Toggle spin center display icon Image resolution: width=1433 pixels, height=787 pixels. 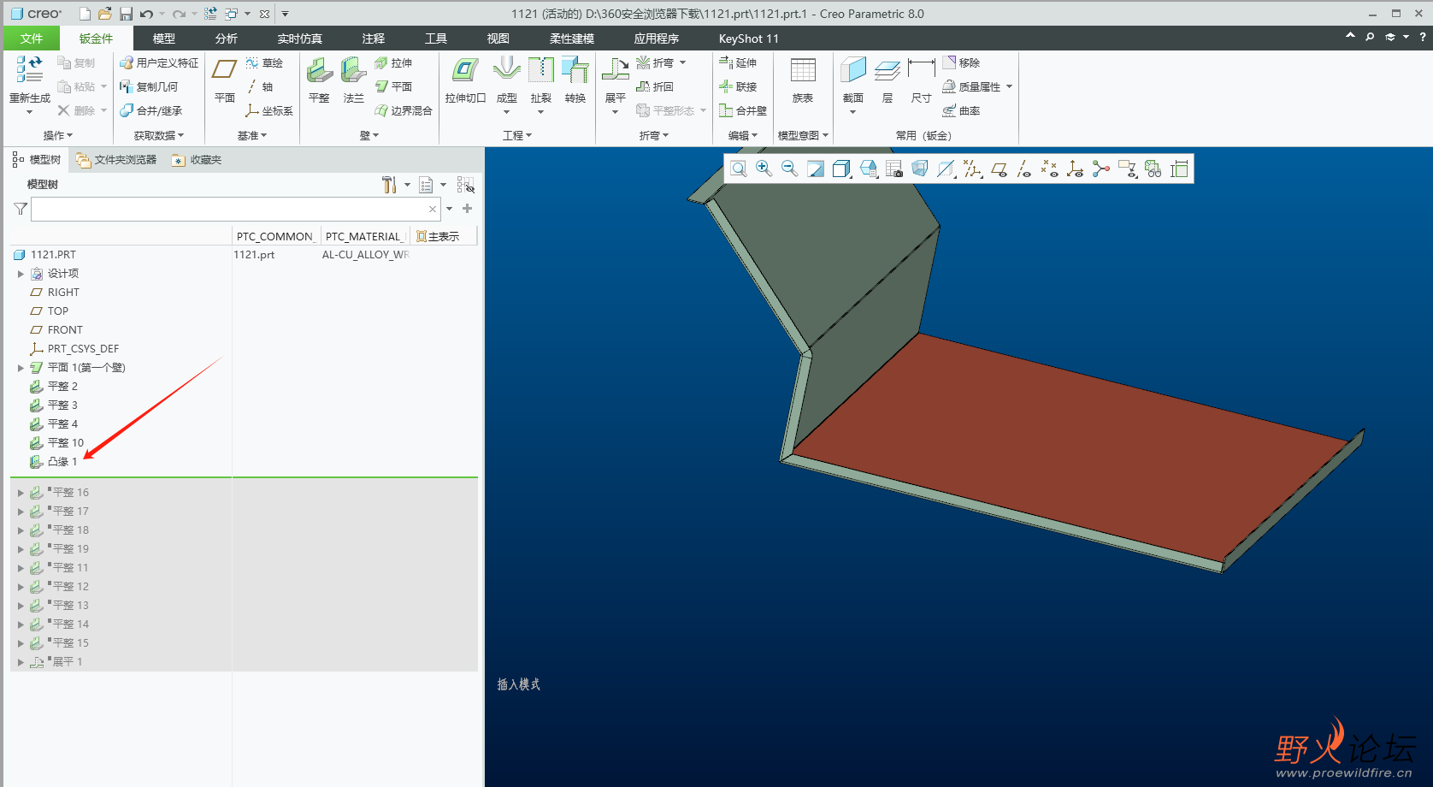(1101, 169)
